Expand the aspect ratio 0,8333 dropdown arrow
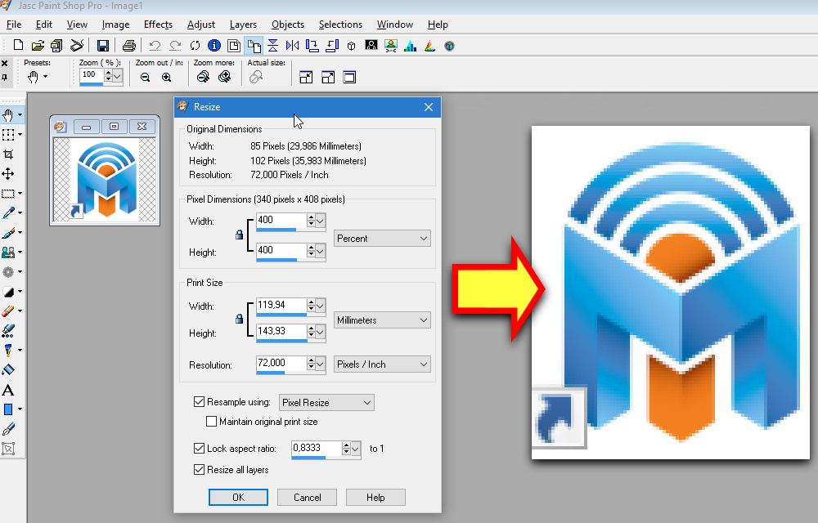This screenshot has height=523, width=818. [356, 449]
